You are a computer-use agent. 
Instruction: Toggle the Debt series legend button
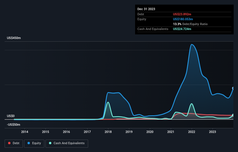pyautogui.click(x=14, y=143)
